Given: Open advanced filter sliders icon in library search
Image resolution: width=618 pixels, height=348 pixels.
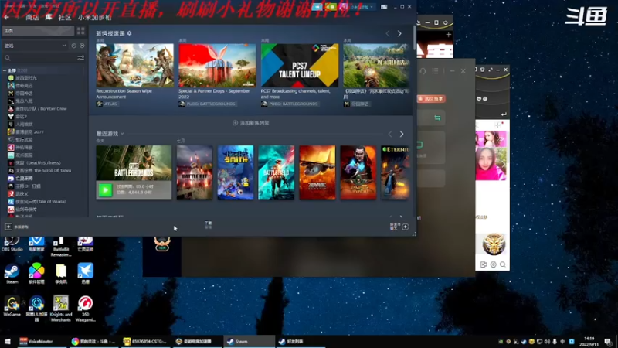Looking at the screenshot, I should click(80, 58).
